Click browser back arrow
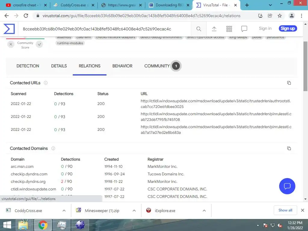The height and width of the screenshot is (231, 308). tap(7, 16)
